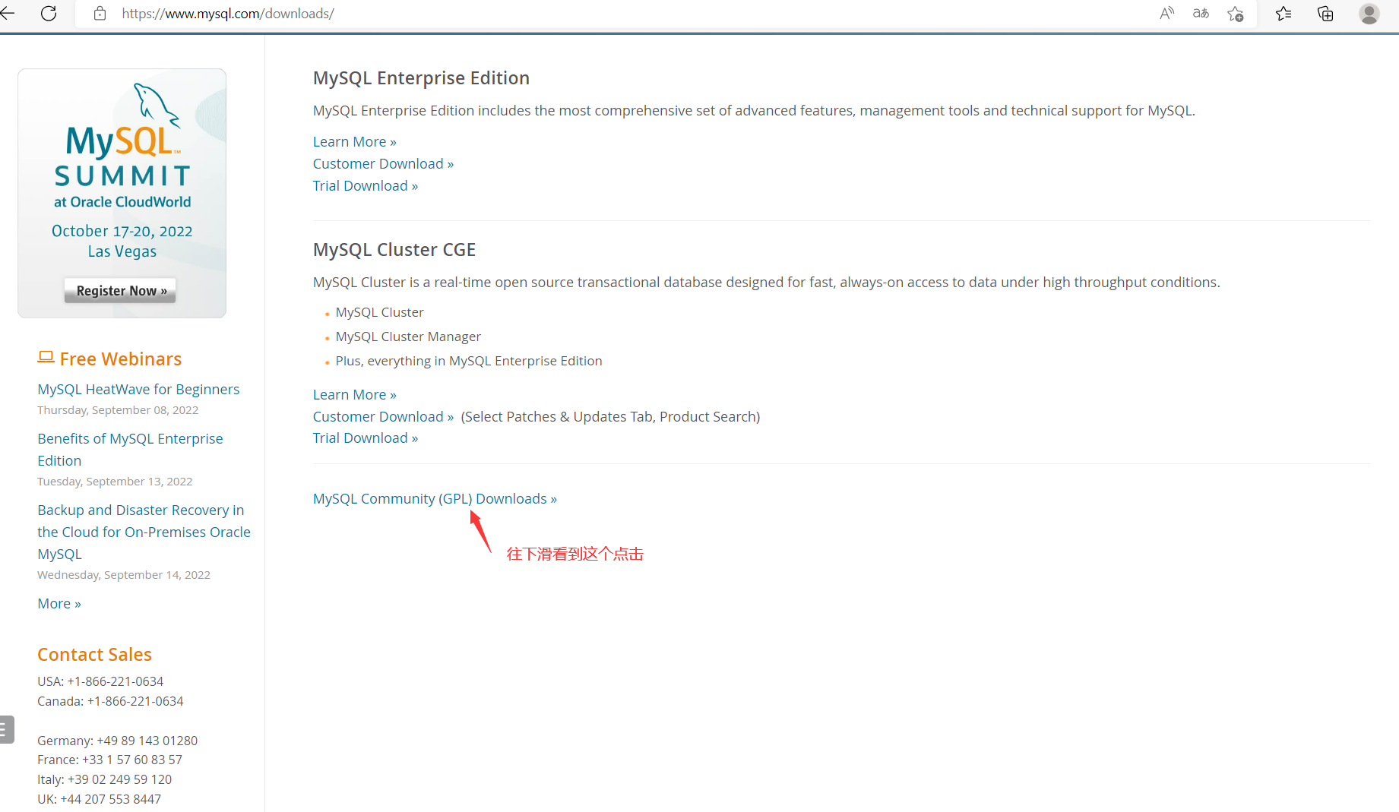1399x812 pixels.
Task: Click the Register Now button
Action: [120, 291]
